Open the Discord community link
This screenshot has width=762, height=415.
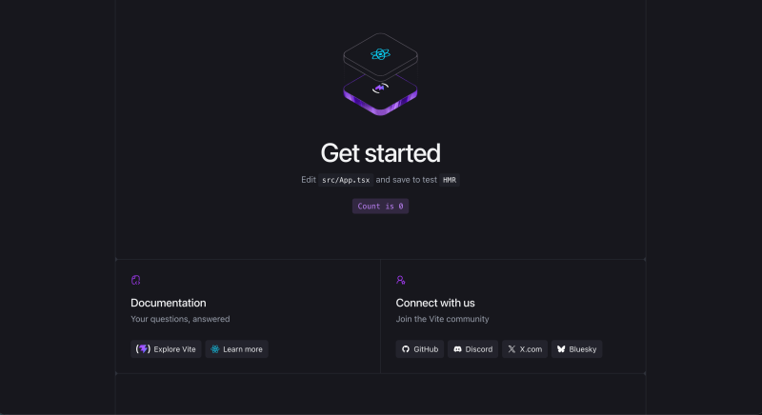pos(472,349)
